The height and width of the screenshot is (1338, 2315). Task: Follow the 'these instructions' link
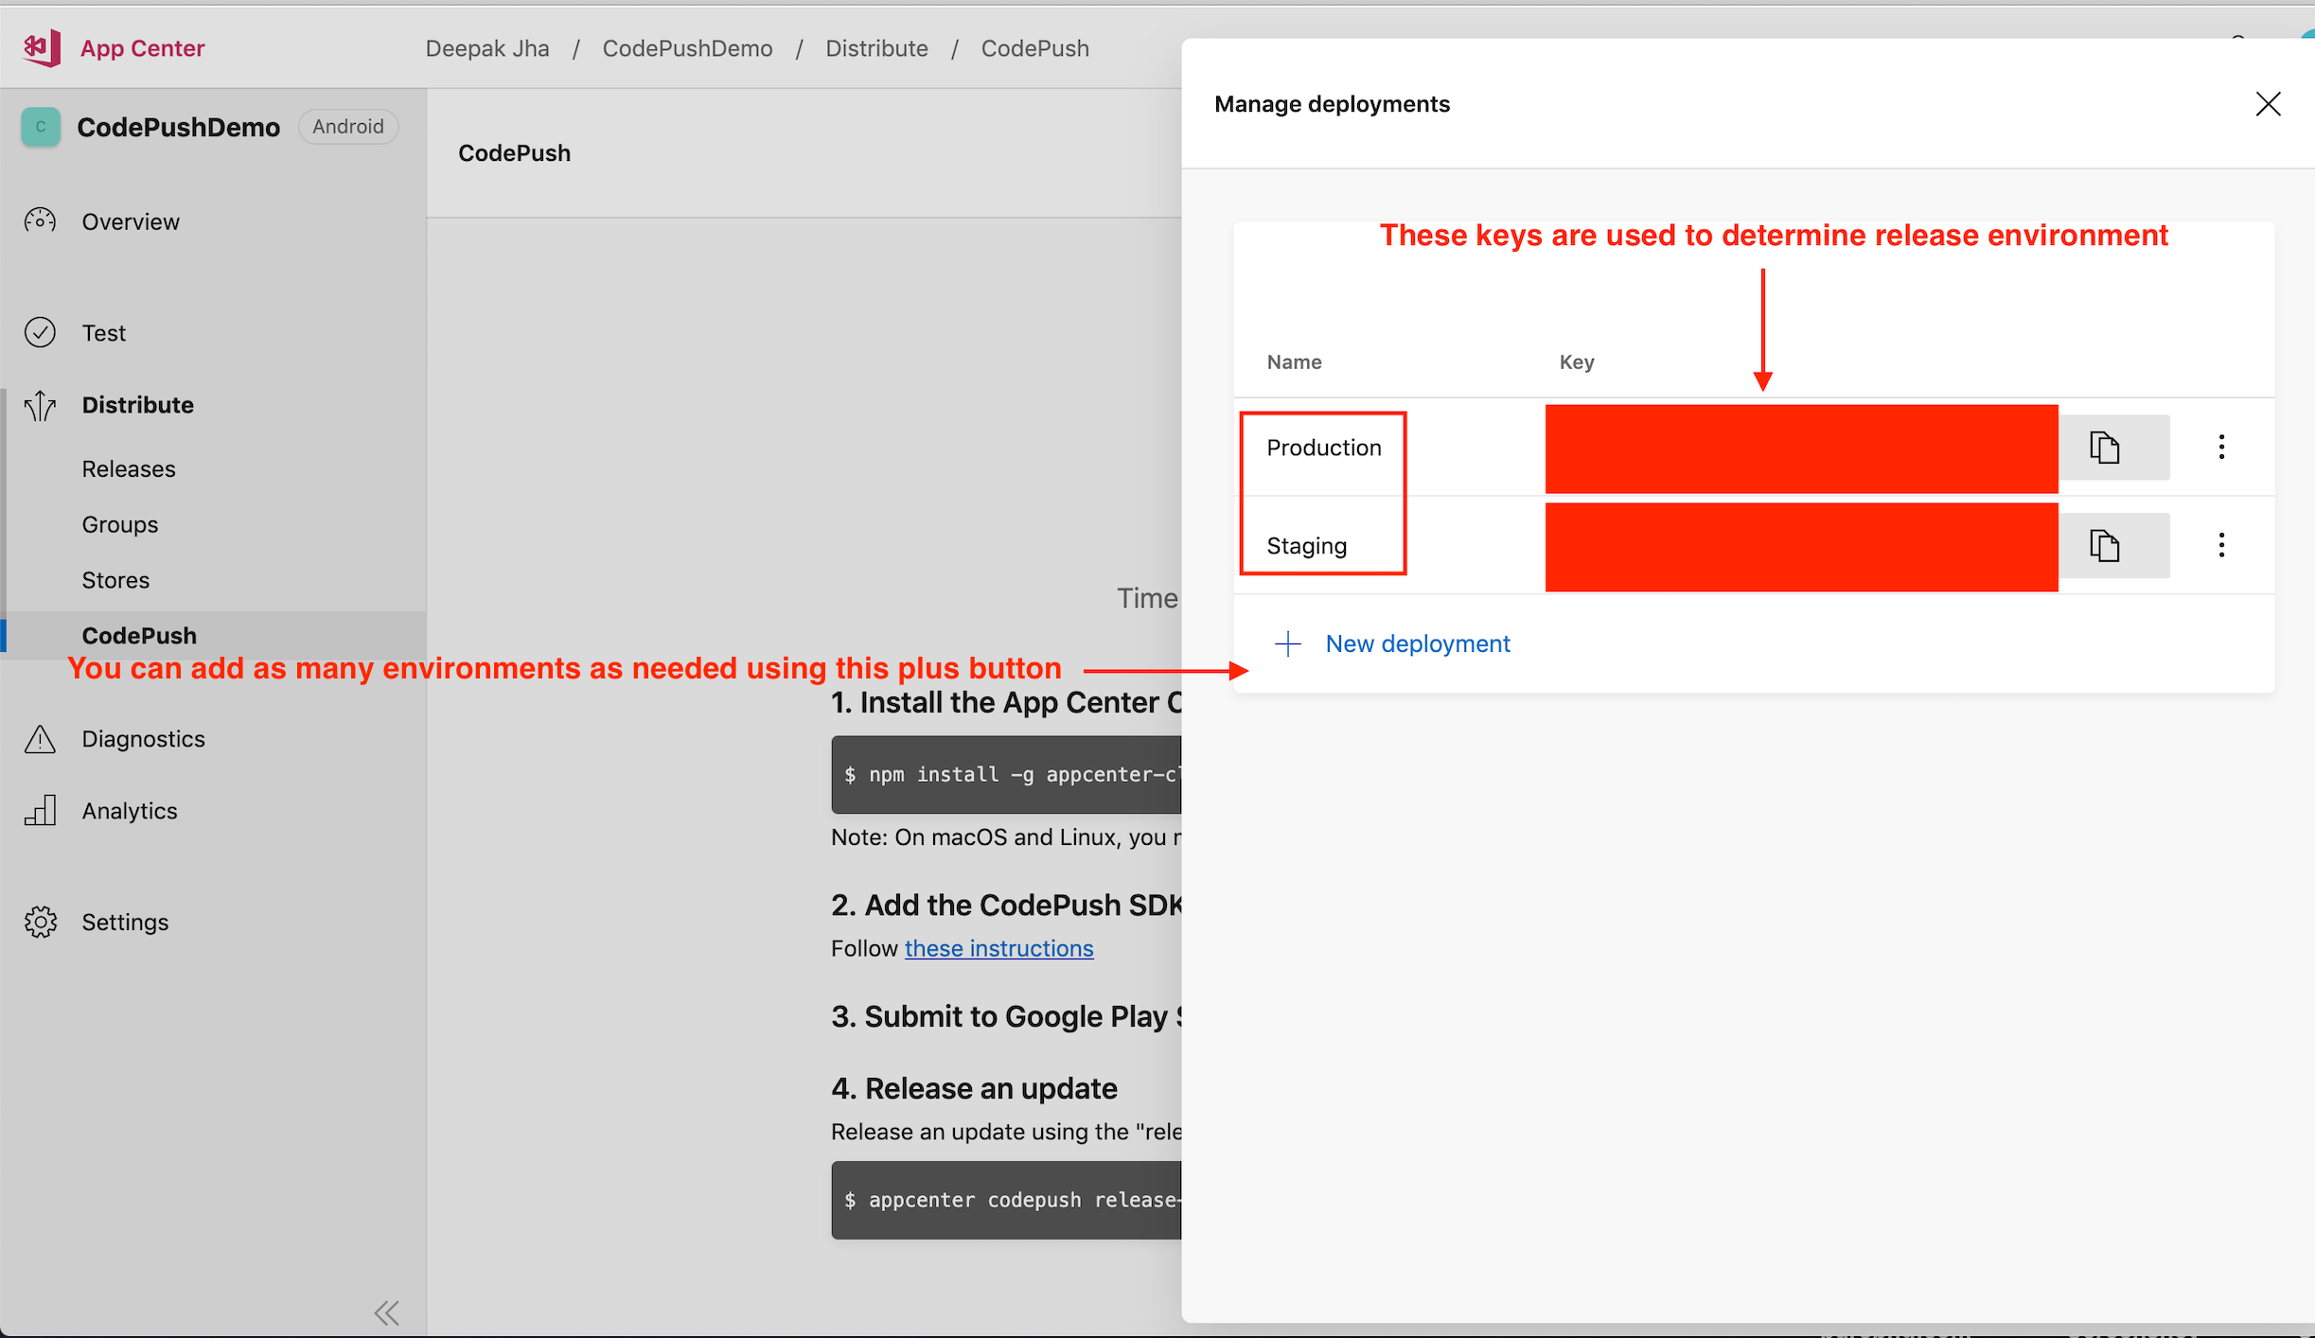tap(998, 948)
